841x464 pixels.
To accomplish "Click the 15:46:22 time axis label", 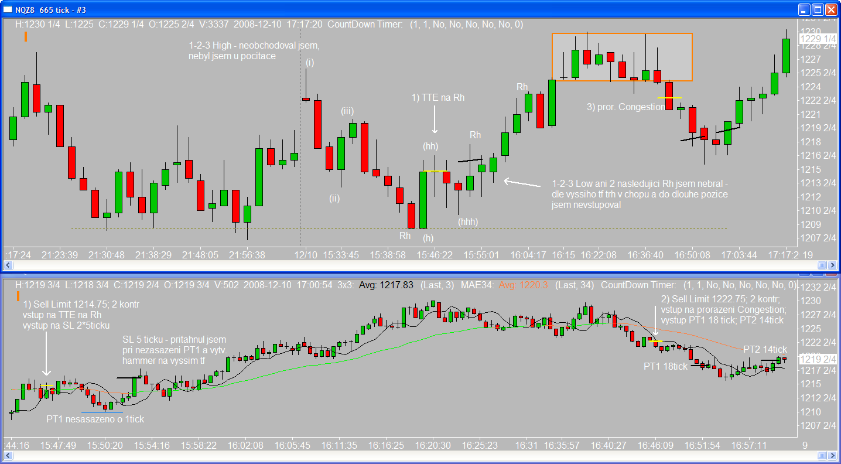I will coord(435,255).
